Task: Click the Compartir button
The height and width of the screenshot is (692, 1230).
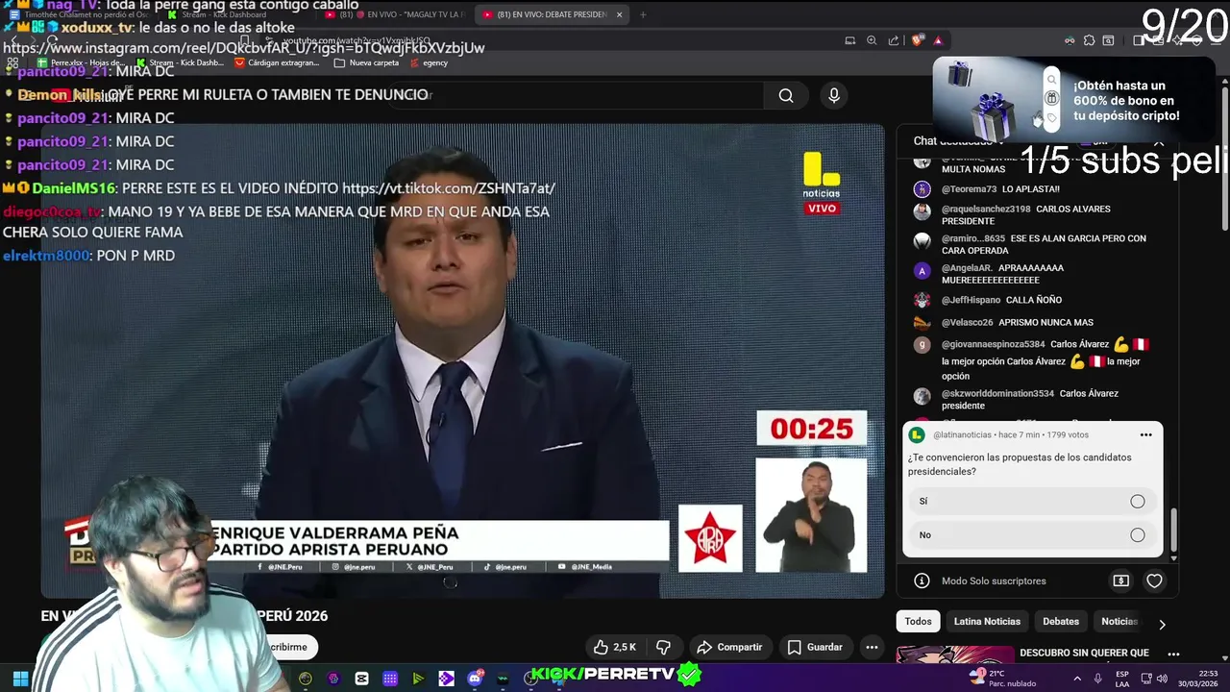Action: click(x=729, y=647)
